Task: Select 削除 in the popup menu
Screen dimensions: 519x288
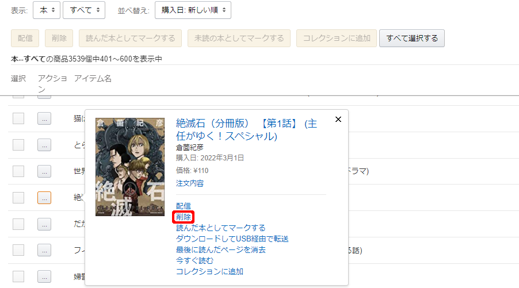Action: (184, 217)
